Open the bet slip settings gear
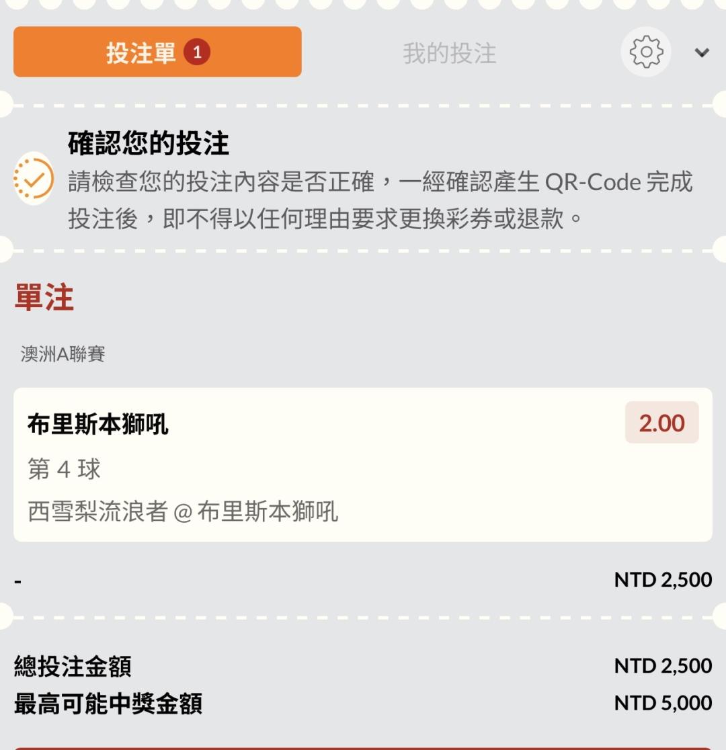The image size is (726, 750). [645, 52]
